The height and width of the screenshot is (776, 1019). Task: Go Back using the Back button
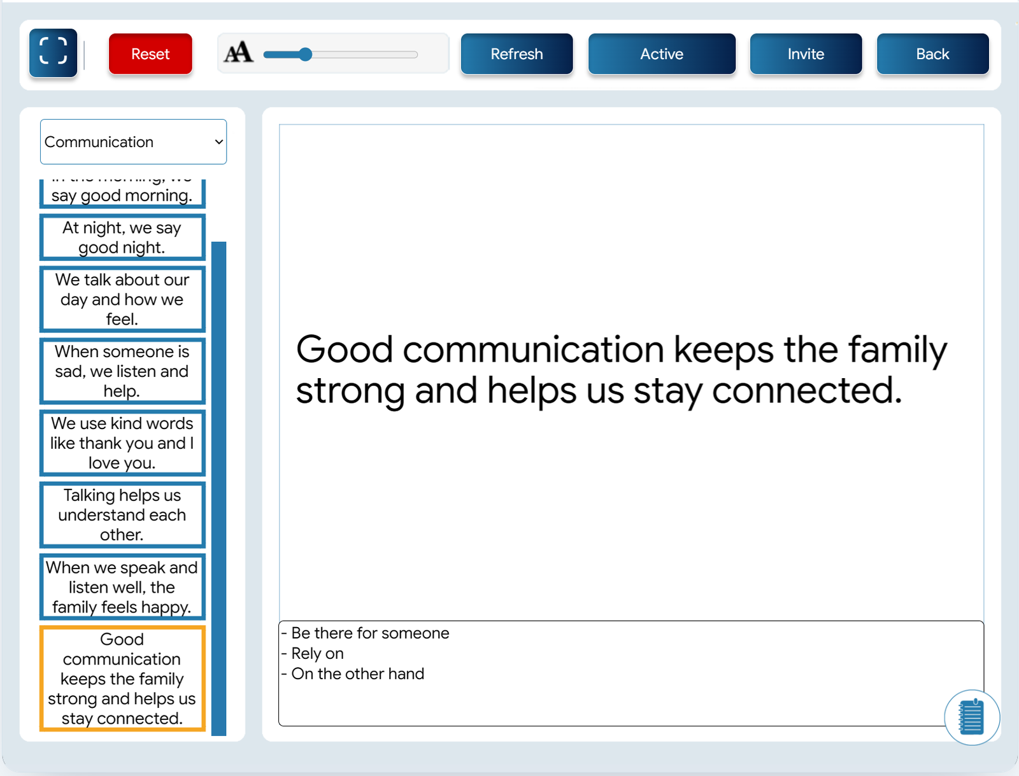[932, 54]
